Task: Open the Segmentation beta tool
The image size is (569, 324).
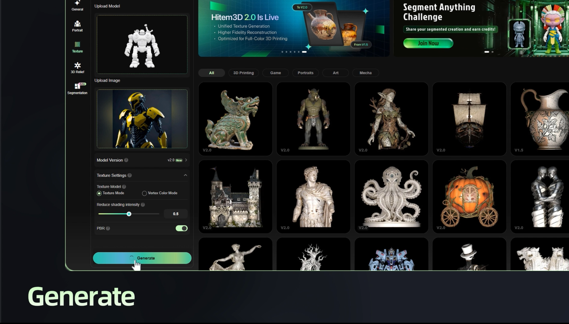Action: pyautogui.click(x=77, y=89)
